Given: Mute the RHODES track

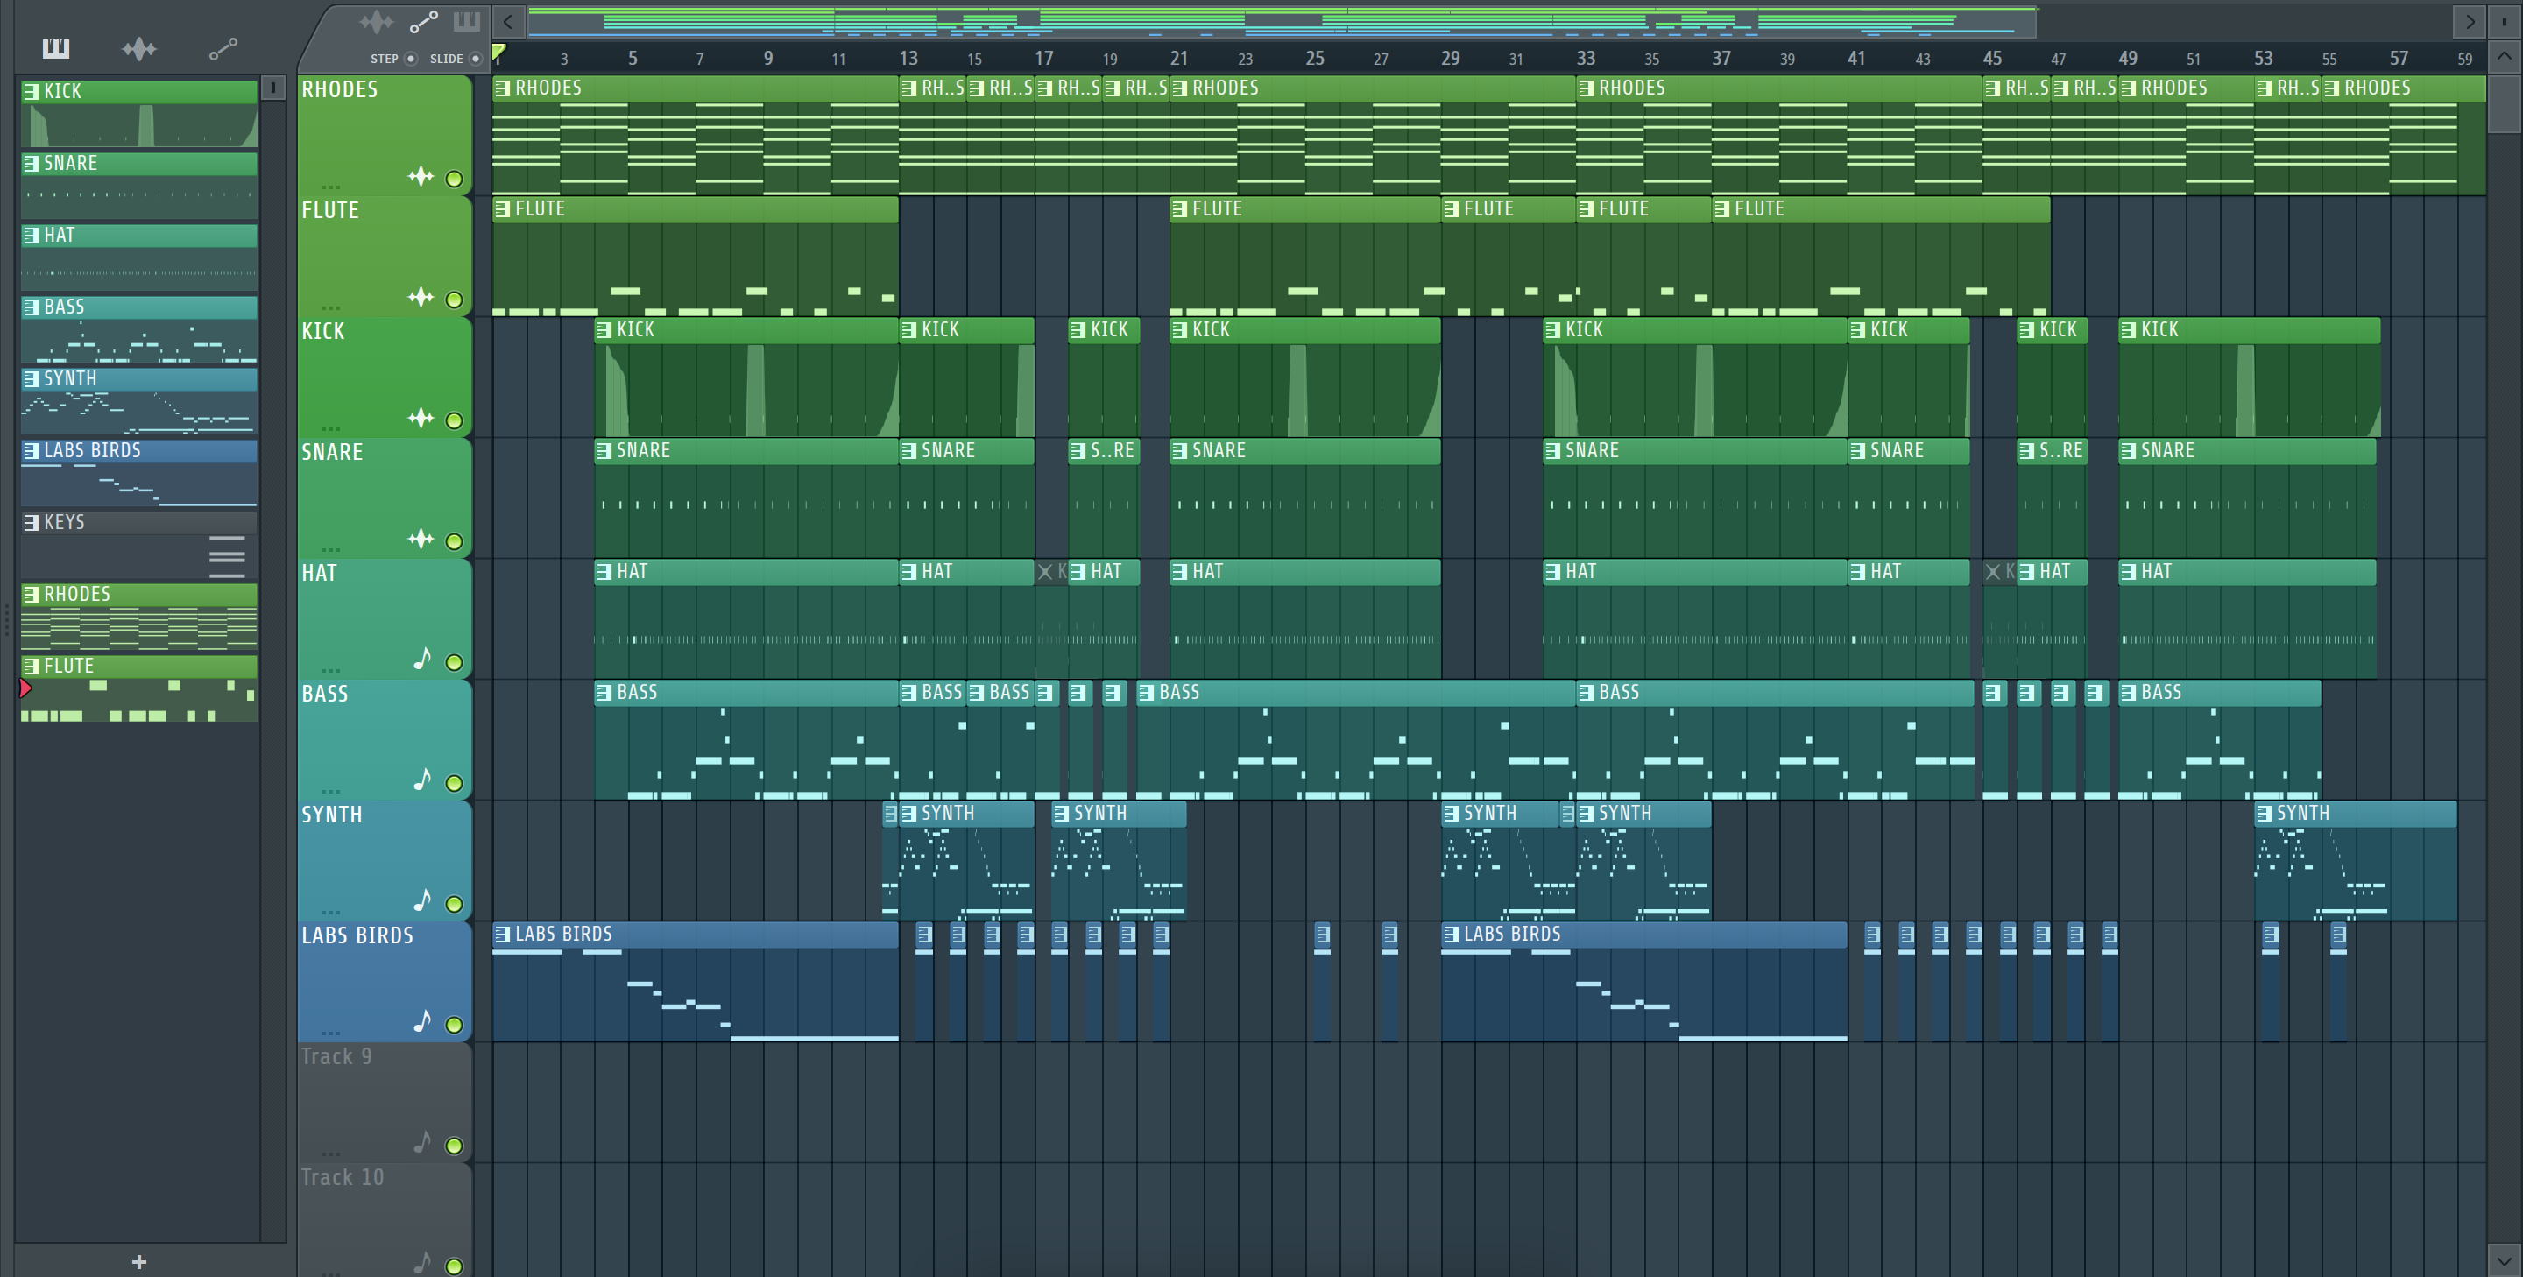Looking at the screenshot, I should (454, 180).
